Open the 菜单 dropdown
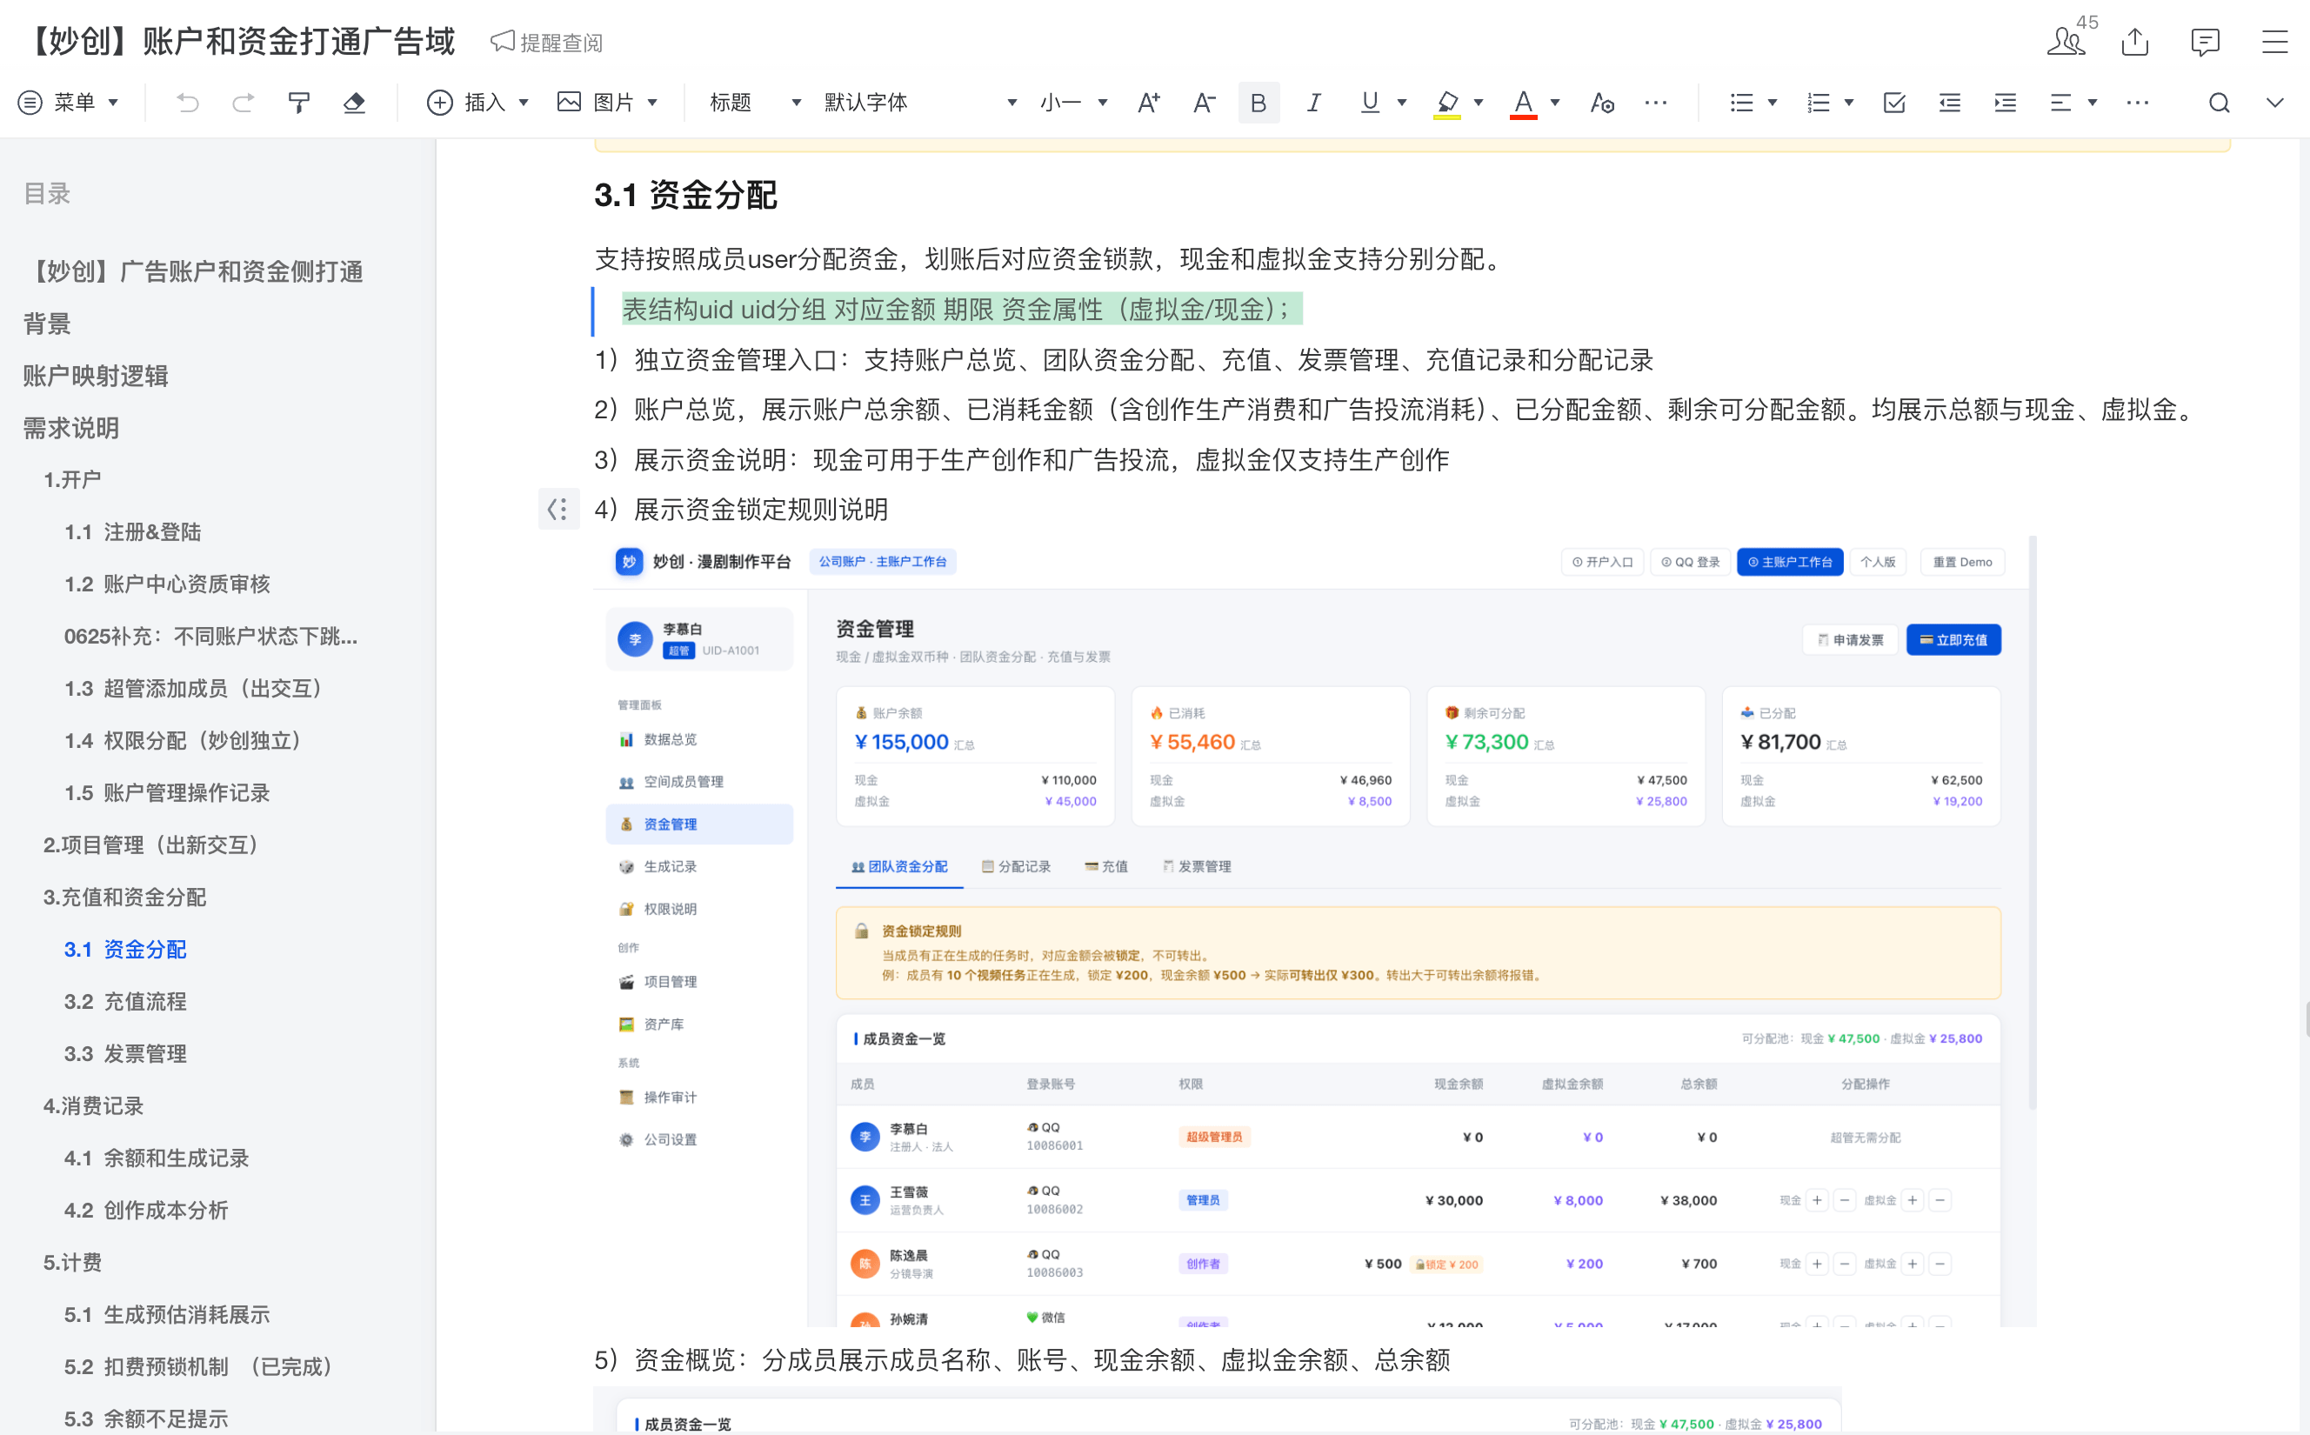Image resolution: width=2310 pixels, height=1435 pixels. click(70, 103)
